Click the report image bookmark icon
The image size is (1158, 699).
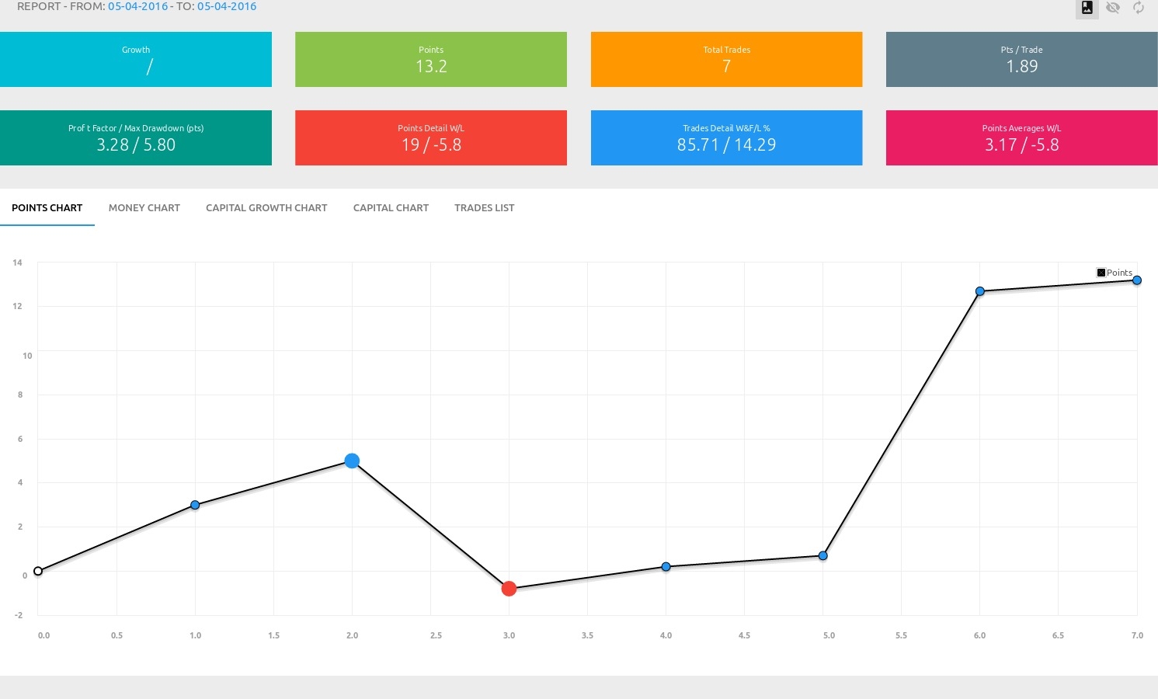[1087, 8]
